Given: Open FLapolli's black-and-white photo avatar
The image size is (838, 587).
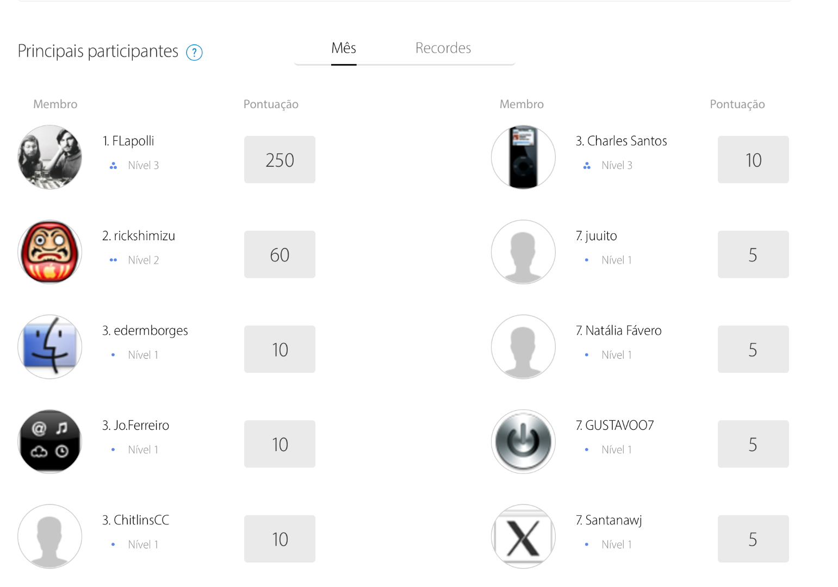Looking at the screenshot, I should [50, 157].
